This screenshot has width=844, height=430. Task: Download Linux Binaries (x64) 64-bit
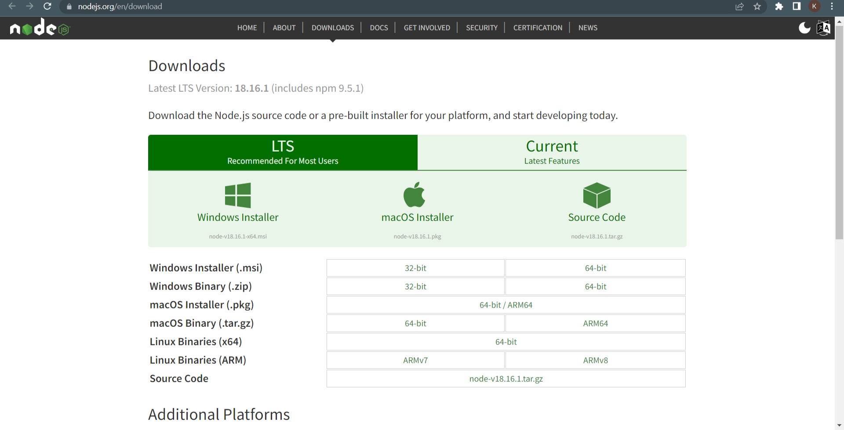pos(506,342)
